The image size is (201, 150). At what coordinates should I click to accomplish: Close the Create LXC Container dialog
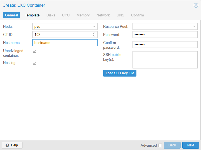coord(196,5)
